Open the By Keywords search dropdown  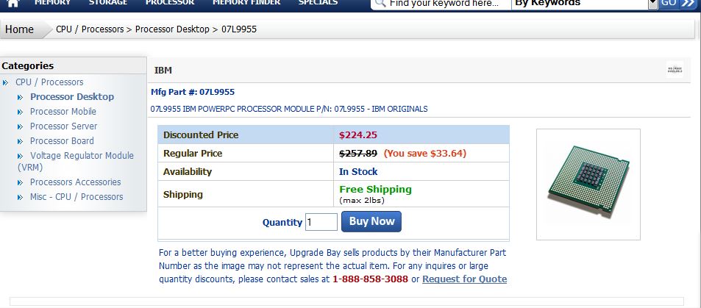(652, 4)
